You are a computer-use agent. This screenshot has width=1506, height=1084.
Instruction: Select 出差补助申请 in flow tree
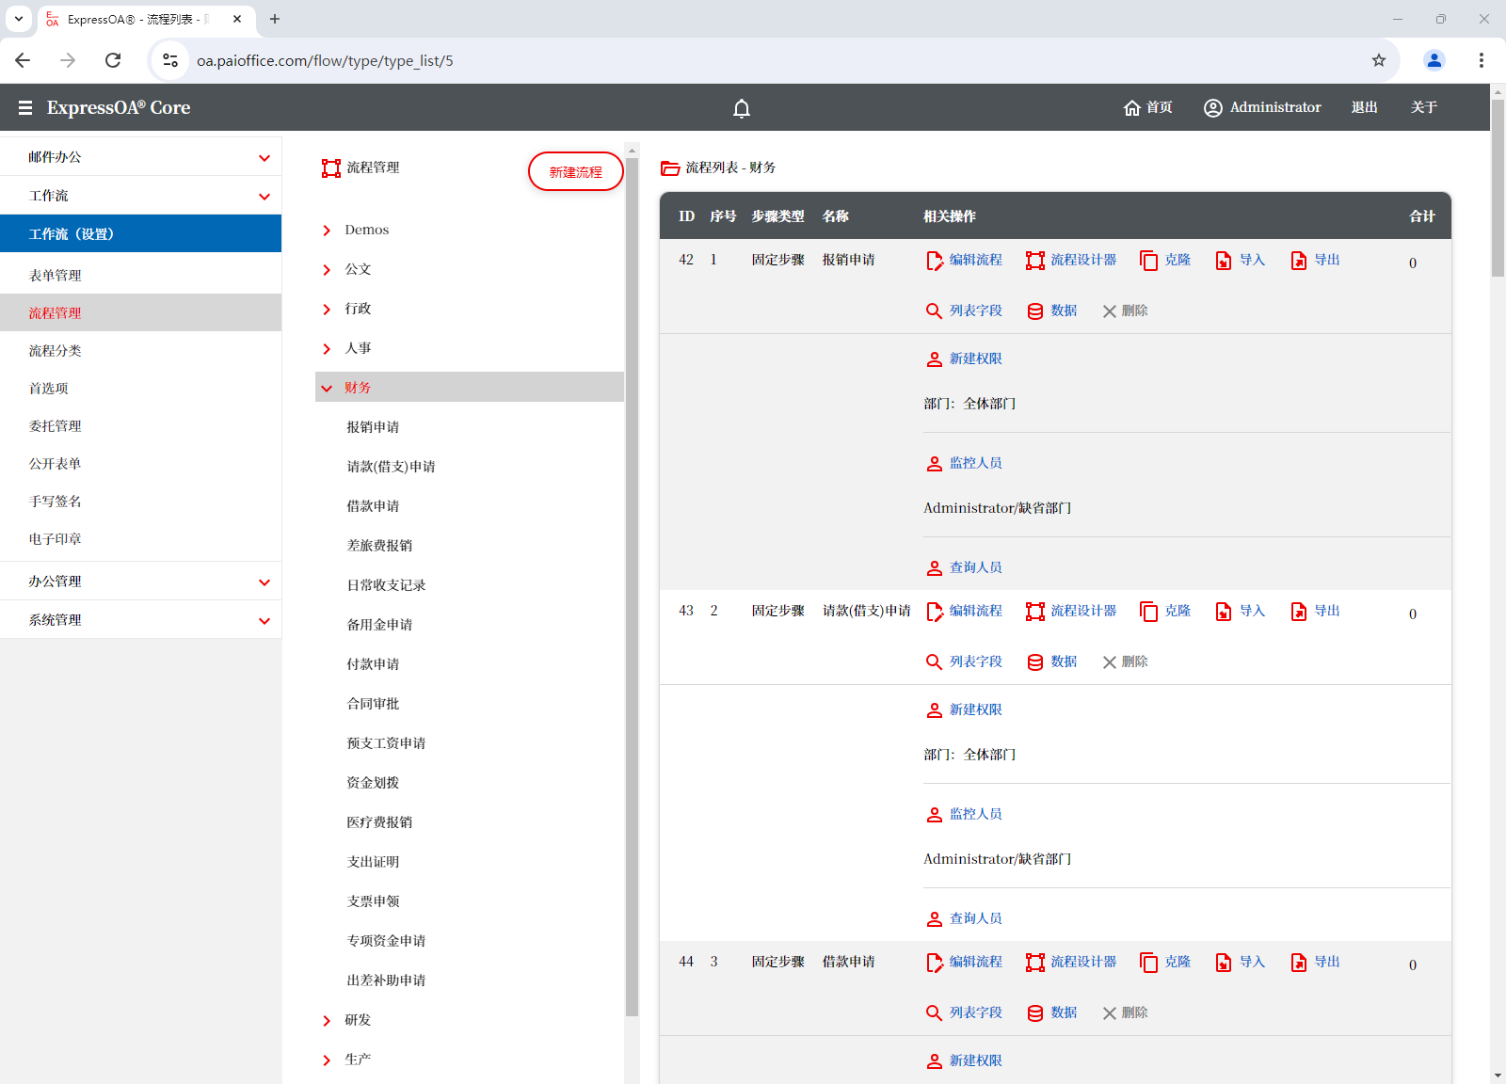point(386,980)
